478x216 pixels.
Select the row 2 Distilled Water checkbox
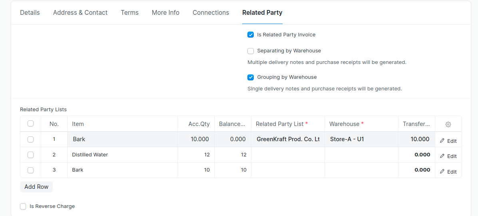pos(30,155)
